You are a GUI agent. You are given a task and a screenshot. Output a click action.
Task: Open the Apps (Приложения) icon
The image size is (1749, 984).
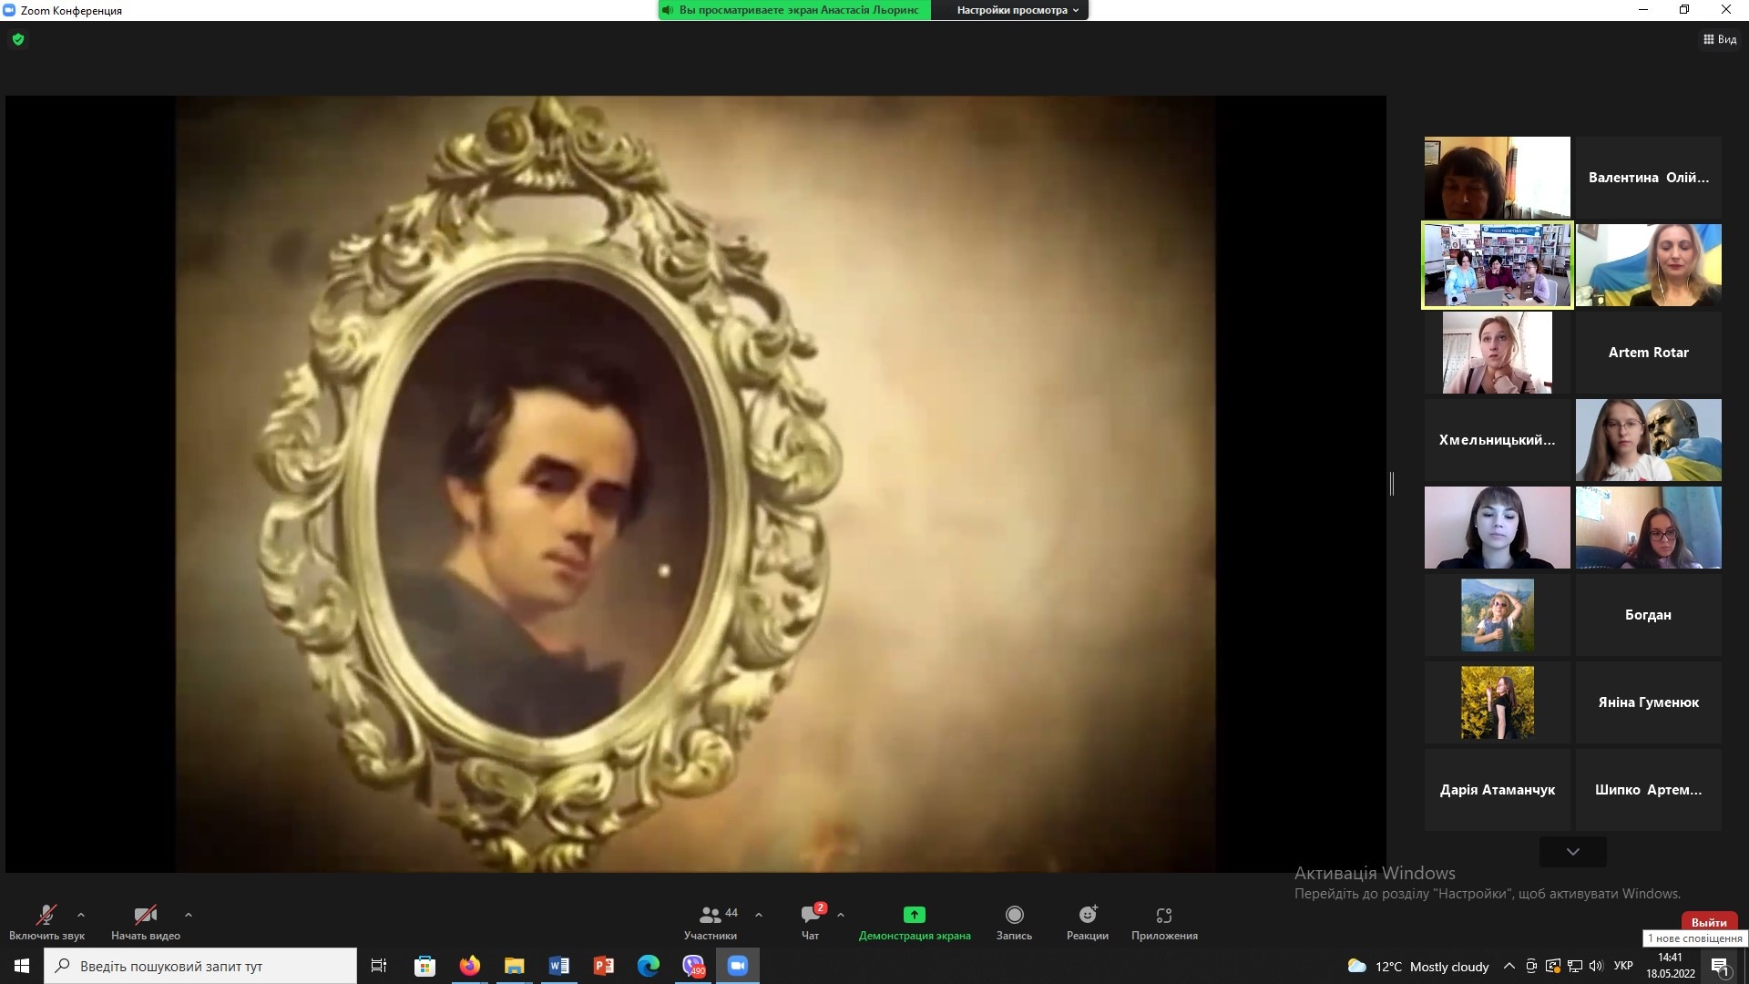(1163, 915)
